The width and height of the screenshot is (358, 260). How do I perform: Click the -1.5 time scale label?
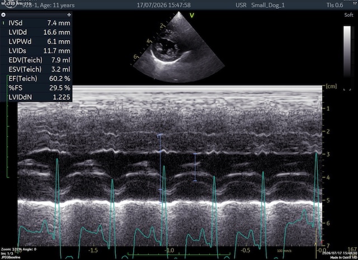pos(93,250)
